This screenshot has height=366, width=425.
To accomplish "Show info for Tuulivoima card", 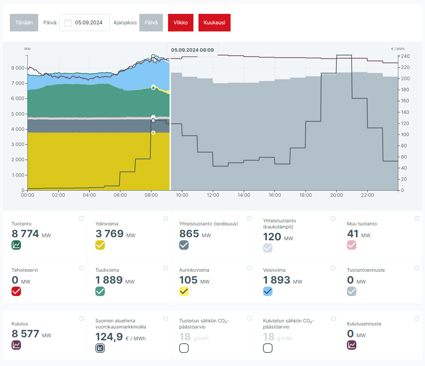I will click(x=165, y=268).
